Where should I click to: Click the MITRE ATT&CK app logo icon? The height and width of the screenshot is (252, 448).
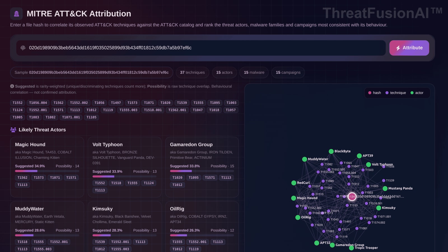[x=17, y=14]
